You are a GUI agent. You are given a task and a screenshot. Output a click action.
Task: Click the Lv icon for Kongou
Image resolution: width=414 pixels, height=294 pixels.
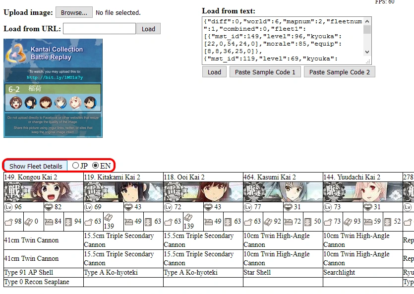pos(8,207)
